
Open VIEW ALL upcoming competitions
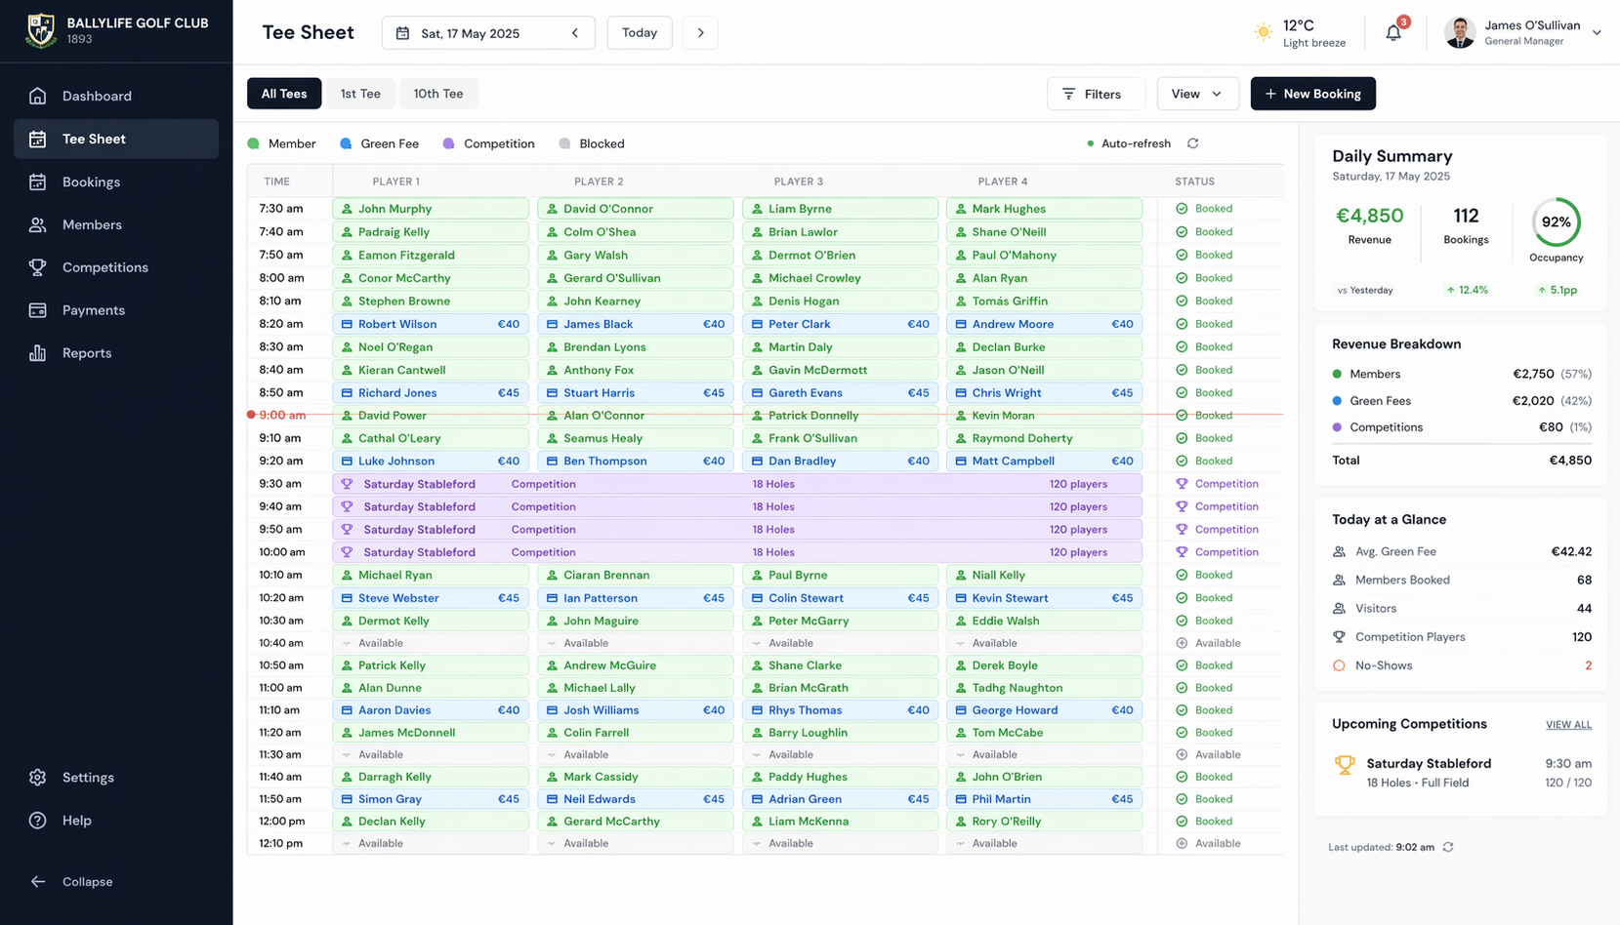(x=1568, y=724)
